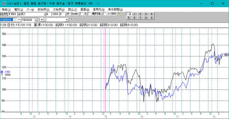The image size is (229, 119).
Task: Click the yellow 0 indicator after ×1000
Action: click(119, 14)
